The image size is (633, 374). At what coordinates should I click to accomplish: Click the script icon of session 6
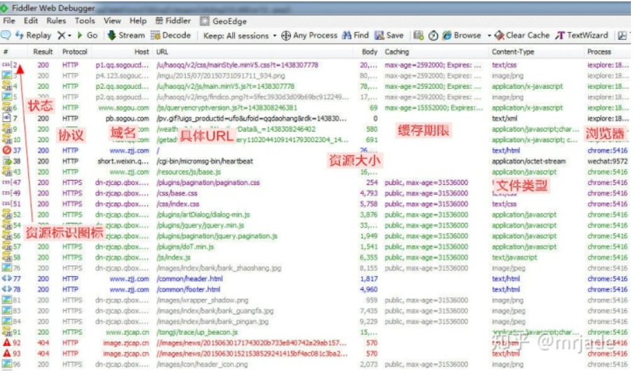[x=6, y=107]
